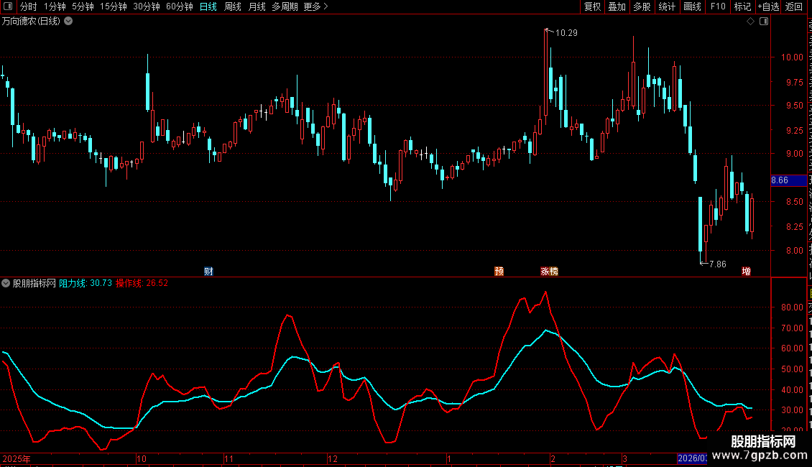
Task: Click the 80.00 indicator axis label
Action: tap(792, 307)
